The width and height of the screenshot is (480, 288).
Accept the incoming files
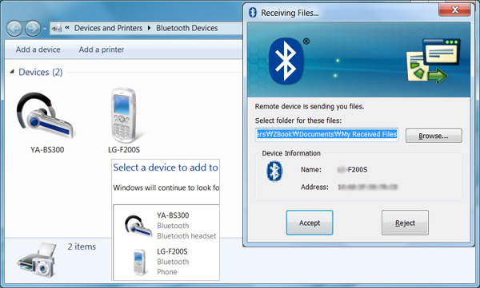(310, 223)
